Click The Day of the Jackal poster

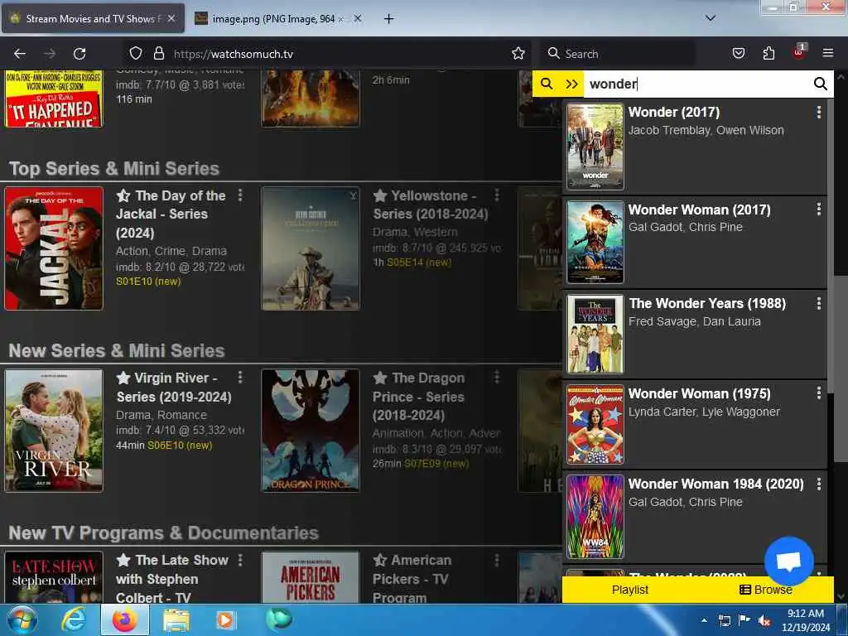click(54, 248)
